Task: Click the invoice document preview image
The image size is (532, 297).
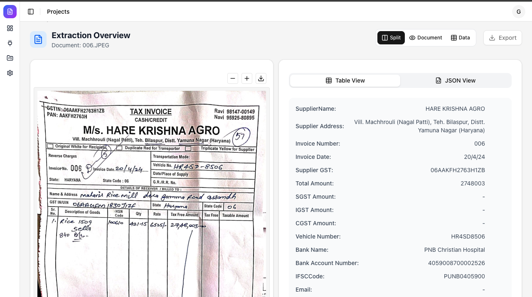Action: click(x=152, y=193)
